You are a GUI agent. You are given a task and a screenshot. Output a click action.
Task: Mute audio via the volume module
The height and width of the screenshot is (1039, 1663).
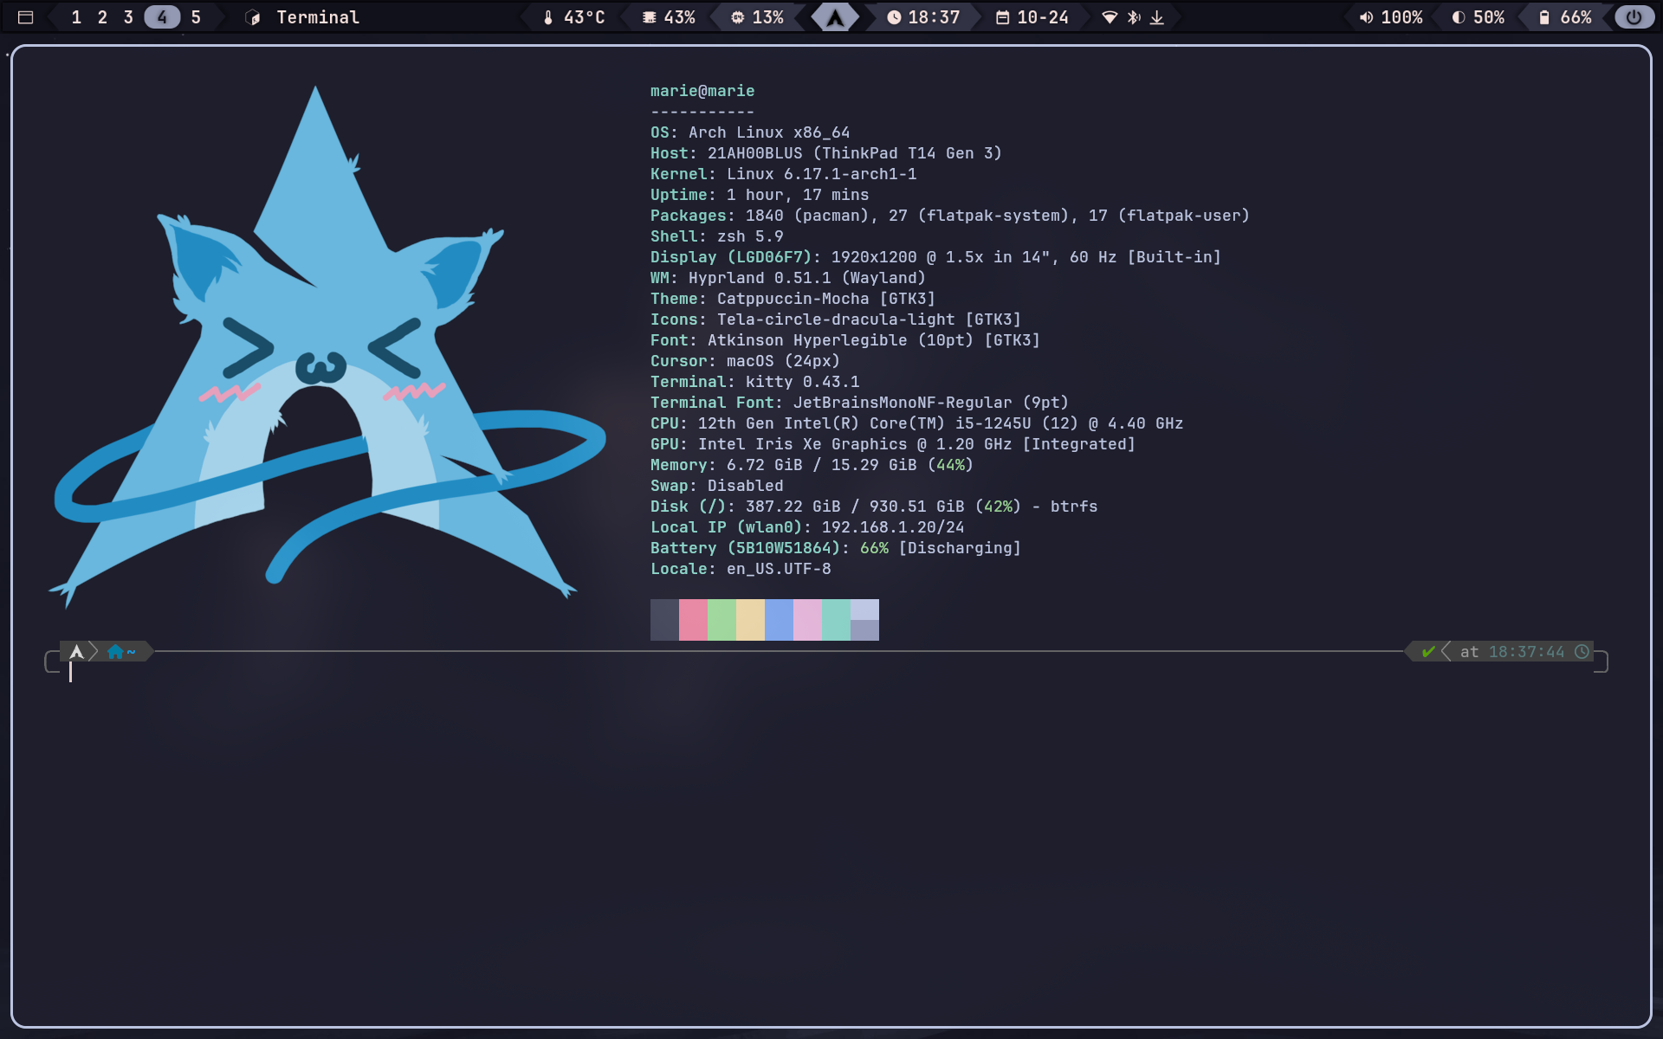pos(1389,16)
